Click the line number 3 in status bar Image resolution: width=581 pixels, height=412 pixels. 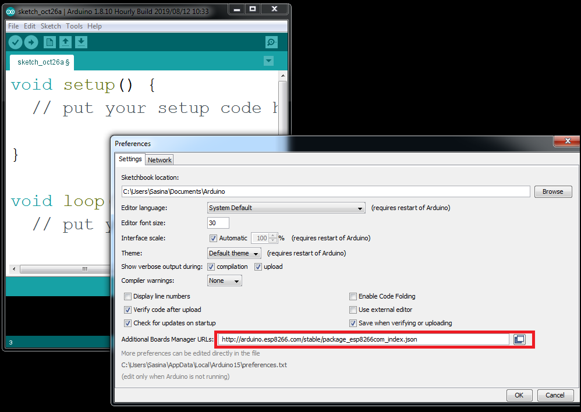tap(10, 342)
